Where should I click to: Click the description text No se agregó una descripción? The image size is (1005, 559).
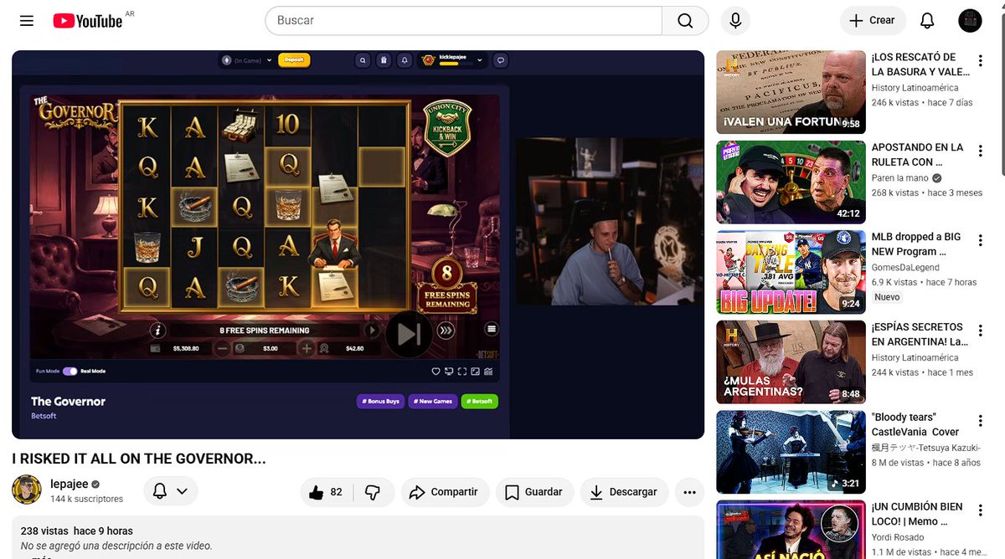pos(116,546)
